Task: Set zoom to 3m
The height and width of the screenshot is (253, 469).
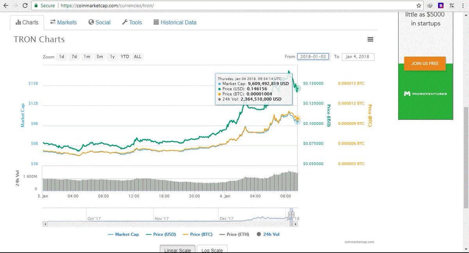Action: 99,57
